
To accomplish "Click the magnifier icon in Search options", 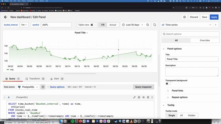I will pos(164,34).
